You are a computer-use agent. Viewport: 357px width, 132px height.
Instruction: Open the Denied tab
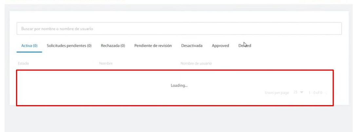pos(245,46)
